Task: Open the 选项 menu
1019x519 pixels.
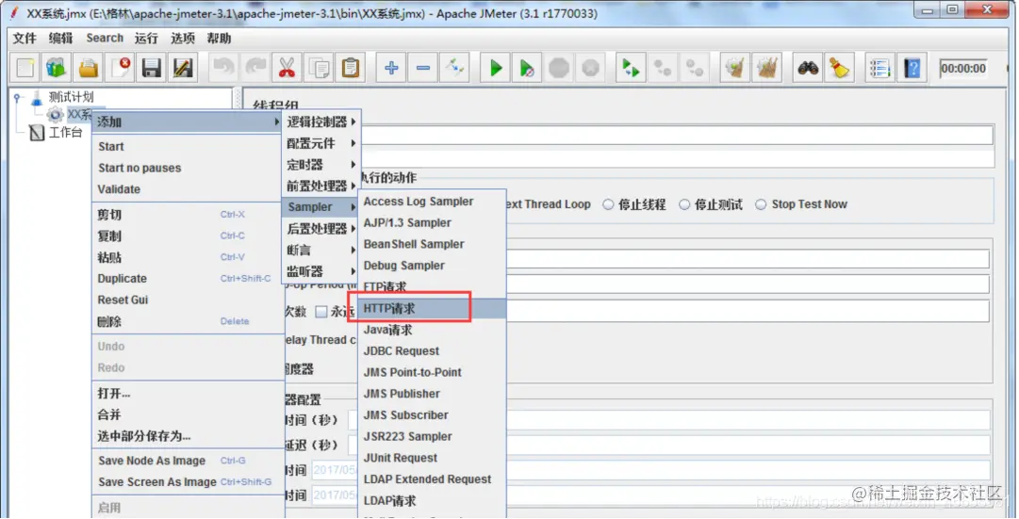Action: [183, 39]
